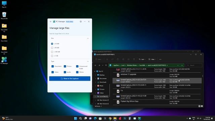
Task: Open the See more ellipsis menu
Action: (160, 59)
